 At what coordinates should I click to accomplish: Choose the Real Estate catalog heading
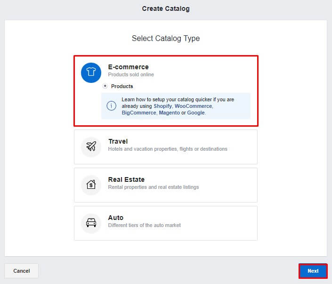(126, 179)
